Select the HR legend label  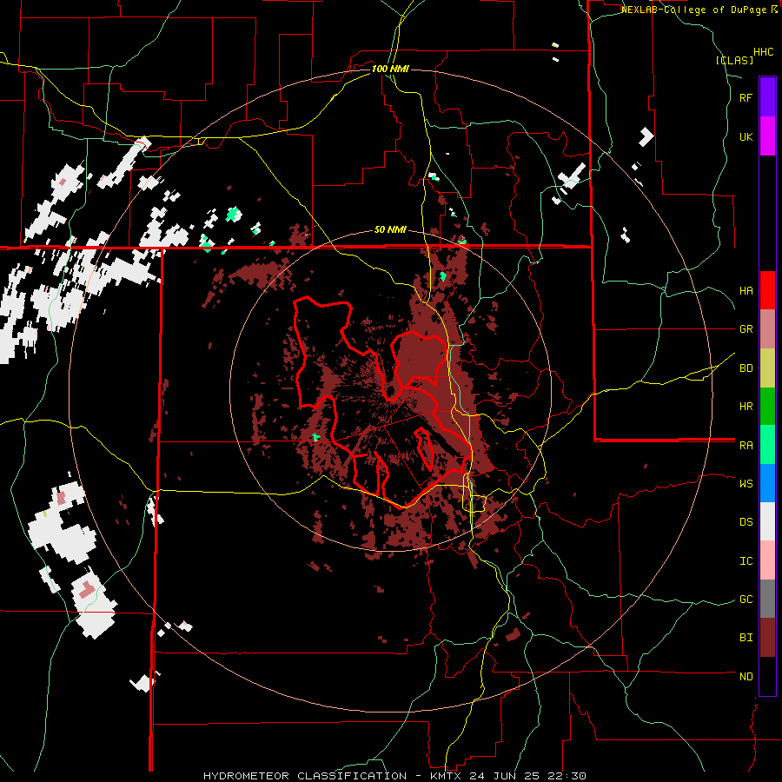[x=746, y=406]
